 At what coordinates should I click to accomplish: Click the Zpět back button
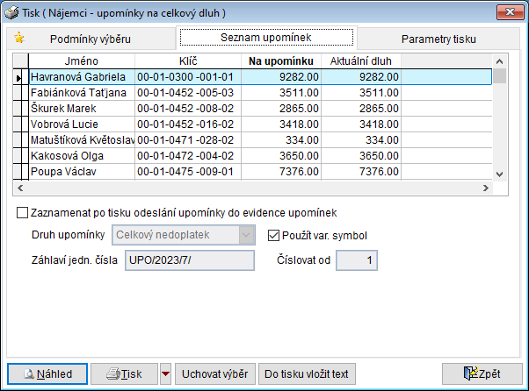(482, 374)
